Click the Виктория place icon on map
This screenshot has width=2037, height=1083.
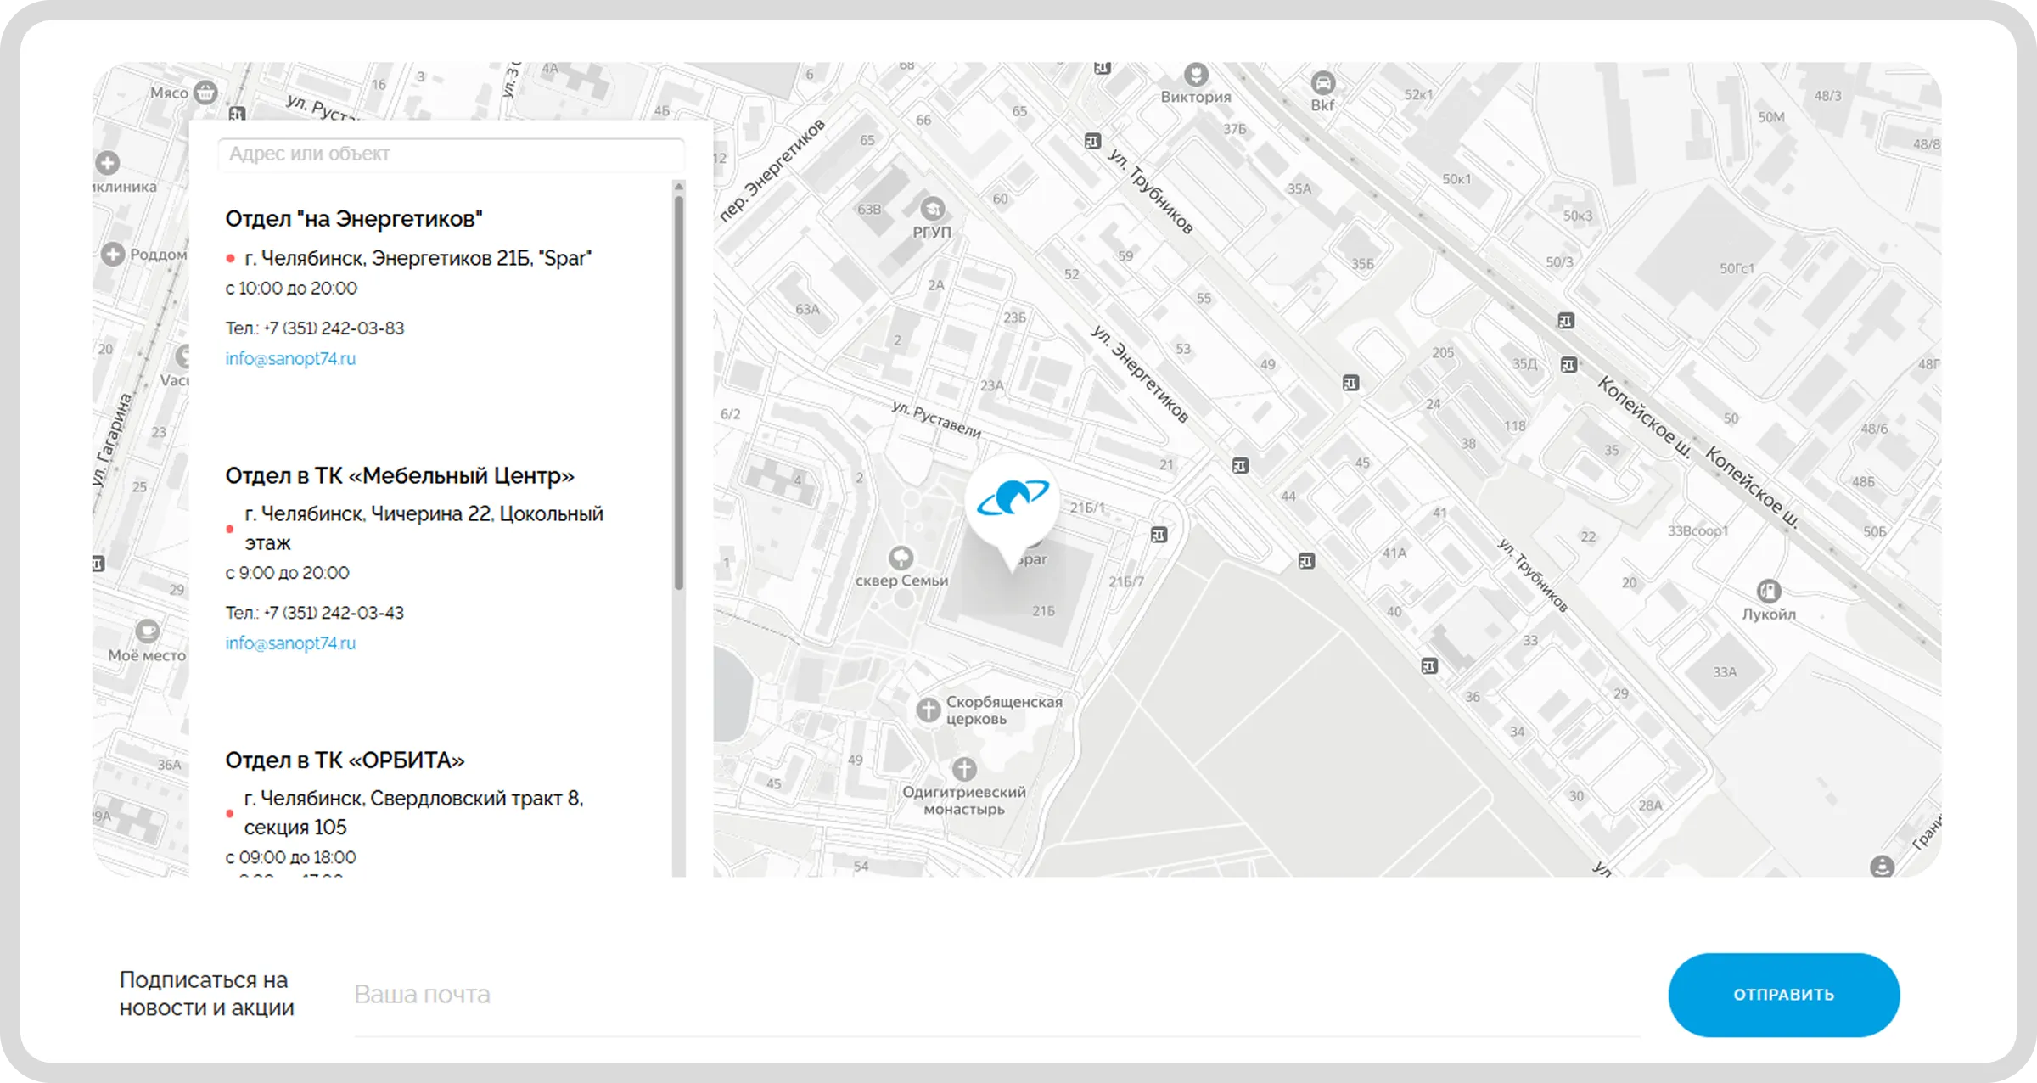(x=1196, y=75)
